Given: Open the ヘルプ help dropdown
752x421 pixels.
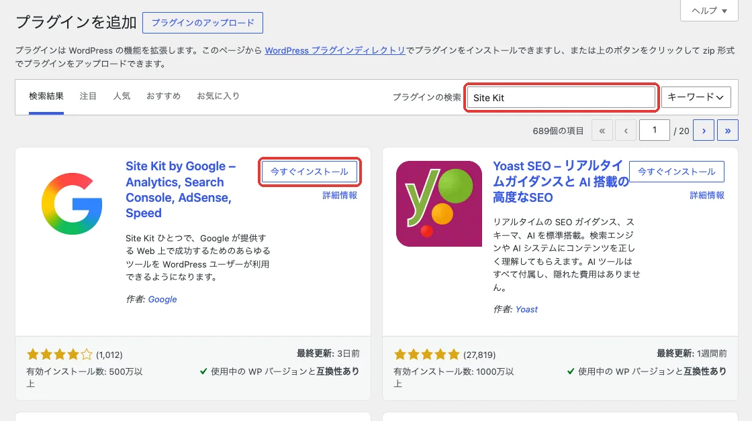Looking at the screenshot, I should pyautogui.click(x=709, y=11).
